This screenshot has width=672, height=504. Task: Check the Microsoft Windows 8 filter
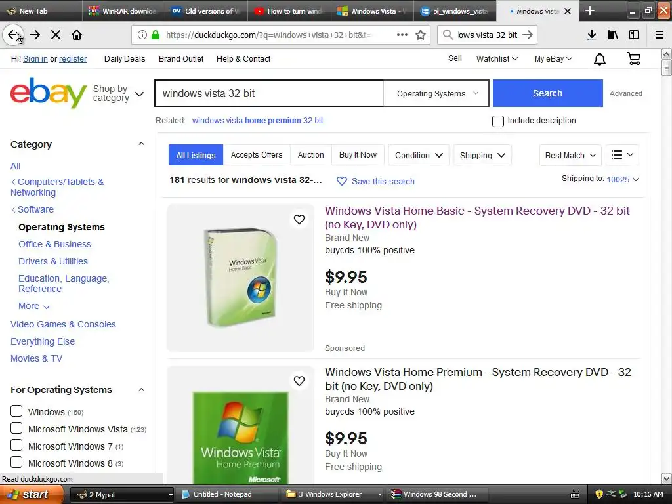coord(16,463)
